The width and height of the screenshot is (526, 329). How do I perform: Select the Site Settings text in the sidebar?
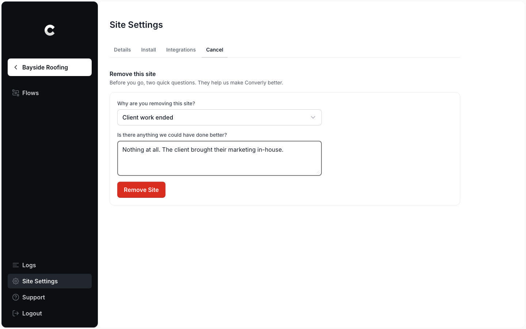(x=40, y=281)
